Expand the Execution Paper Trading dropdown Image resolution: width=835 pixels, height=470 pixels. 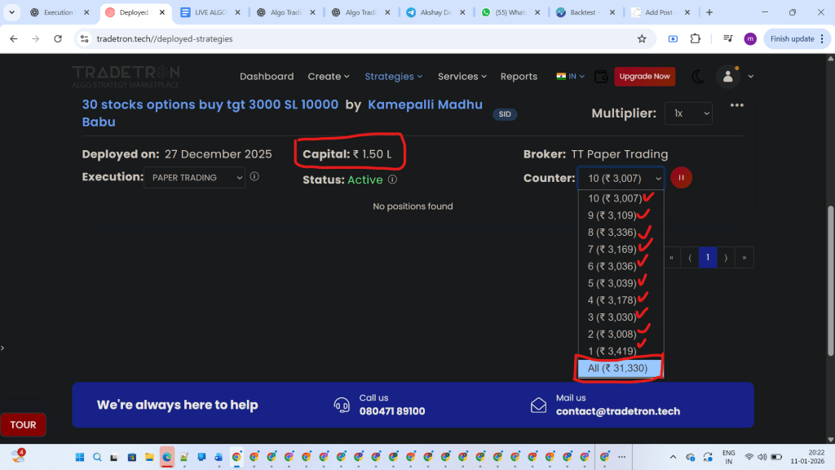pos(194,178)
